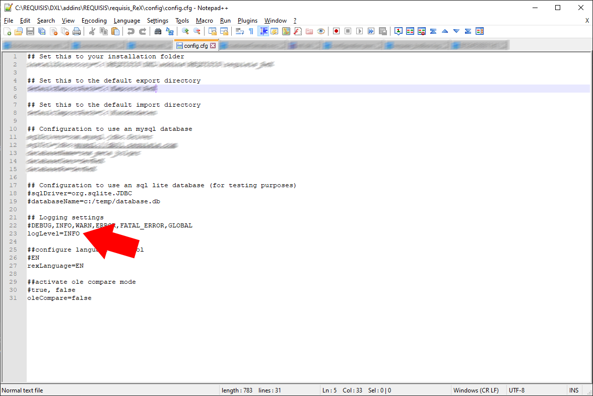This screenshot has width=593, height=396.
Task: Click the Save file toolbar icon
Action: [x=30, y=31]
